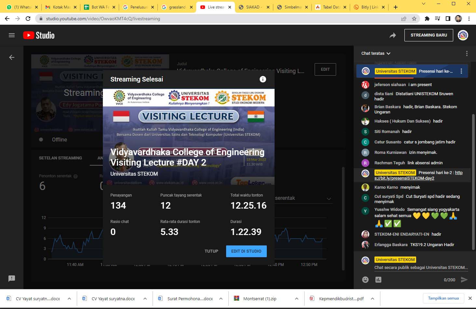Click the chat panel vertical scrollbar
The image size is (476, 309).
(x=473, y=182)
